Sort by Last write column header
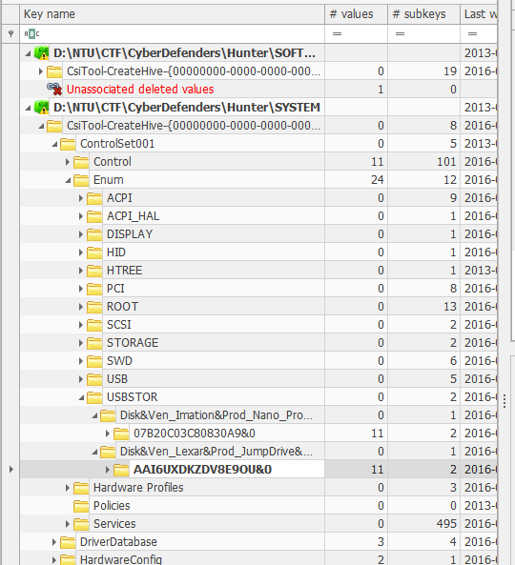This screenshot has width=515, height=565. click(x=479, y=14)
